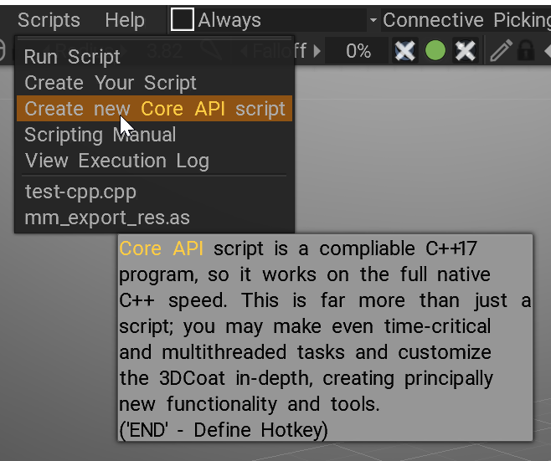Toggle the Always checkbox
This screenshot has height=461, width=551.
click(182, 19)
